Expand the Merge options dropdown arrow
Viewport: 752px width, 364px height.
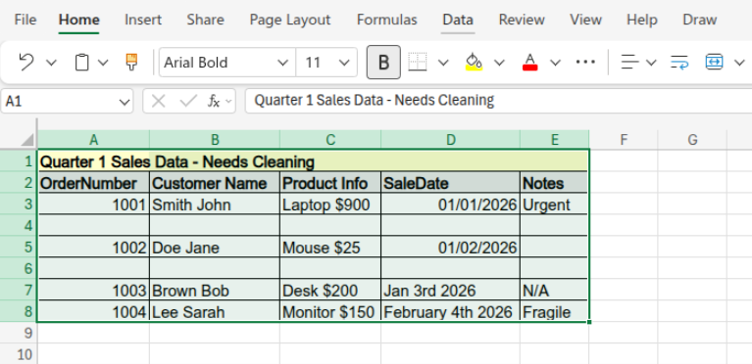tap(739, 63)
